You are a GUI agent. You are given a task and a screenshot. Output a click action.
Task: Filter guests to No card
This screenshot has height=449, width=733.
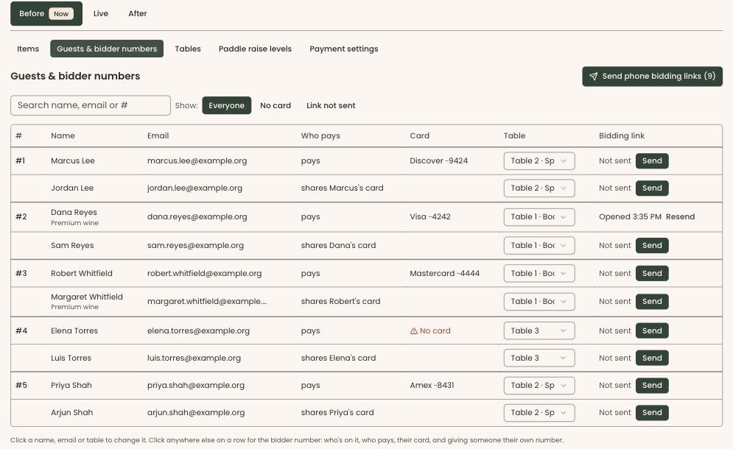pyautogui.click(x=276, y=105)
